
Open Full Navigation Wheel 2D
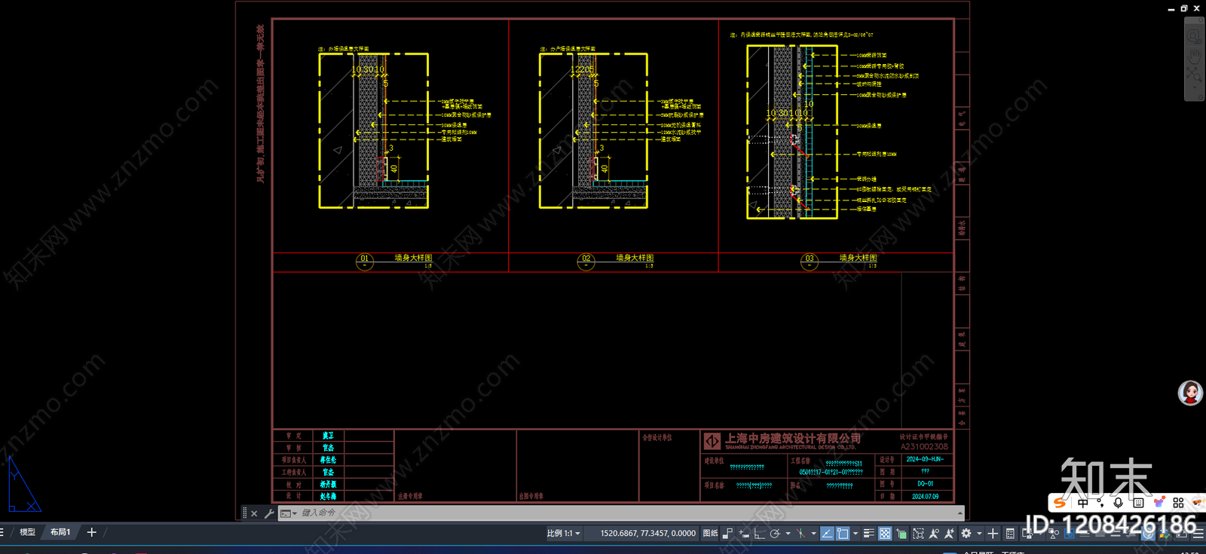tap(1195, 37)
